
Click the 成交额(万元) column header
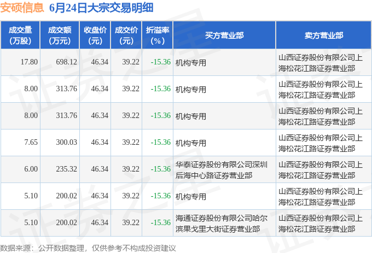(60, 36)
